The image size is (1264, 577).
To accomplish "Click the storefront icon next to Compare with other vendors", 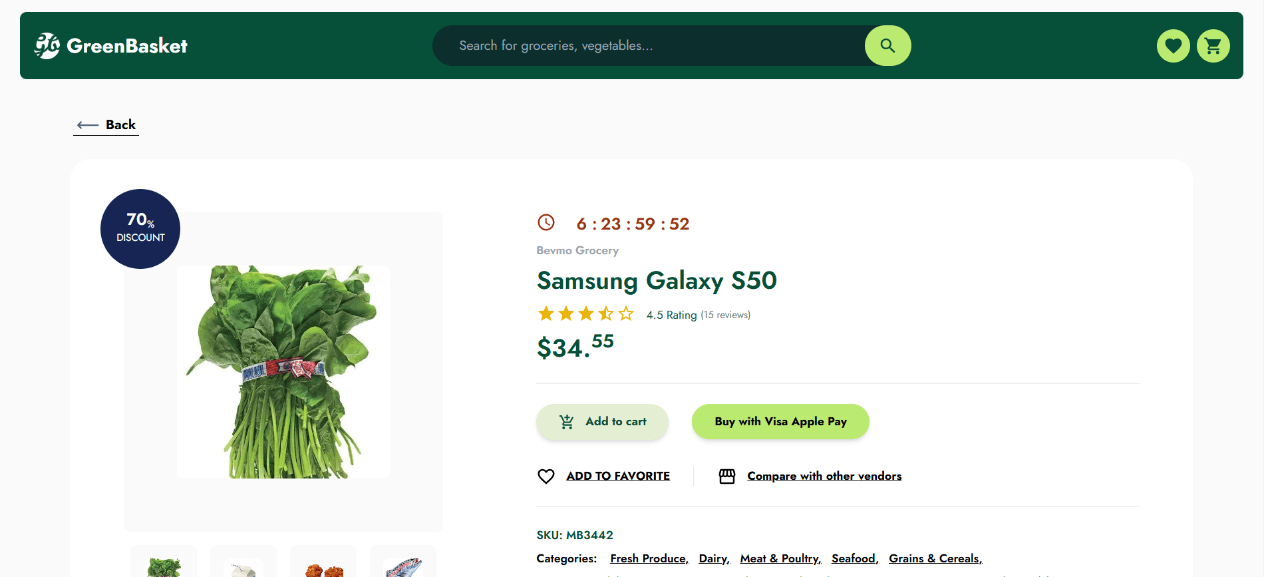I will point(726,476).
